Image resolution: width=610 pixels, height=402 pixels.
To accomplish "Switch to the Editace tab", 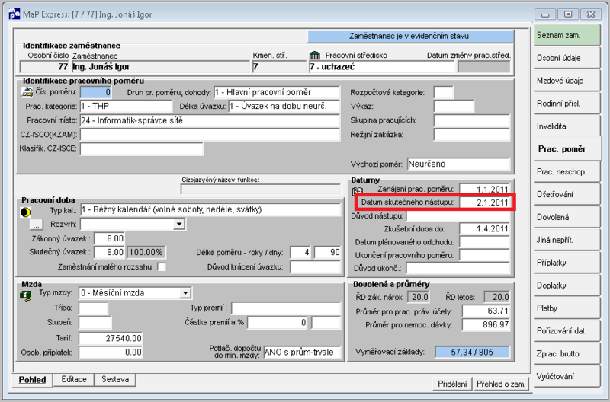I will coord(74,379).
